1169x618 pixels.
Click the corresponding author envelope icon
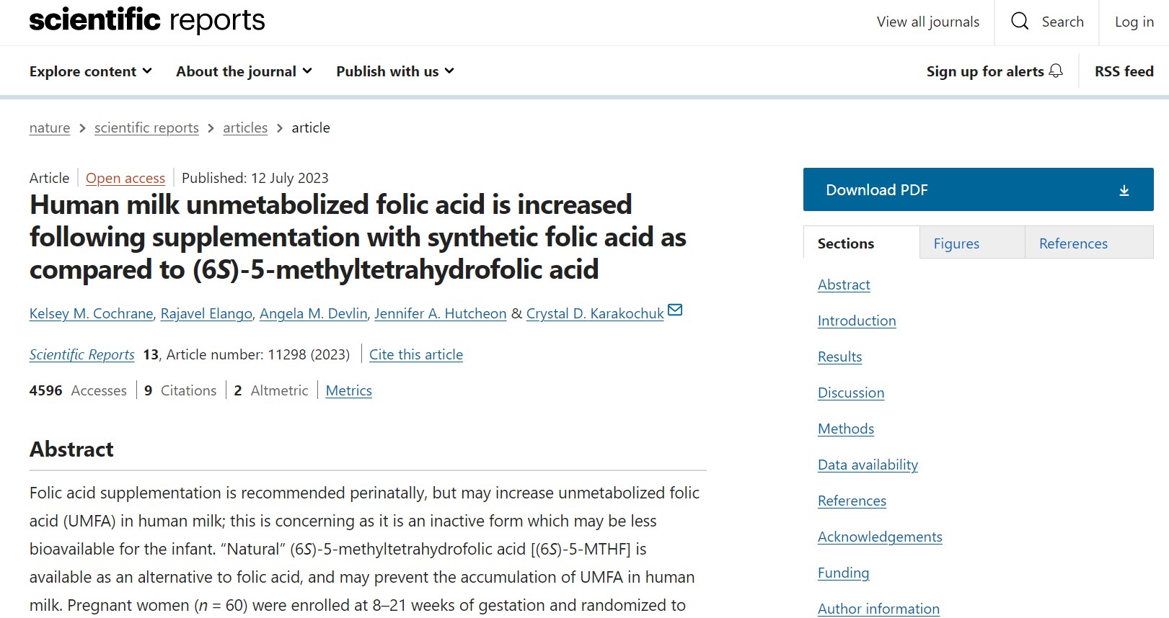pyautogui.click(x=675, y=310)
